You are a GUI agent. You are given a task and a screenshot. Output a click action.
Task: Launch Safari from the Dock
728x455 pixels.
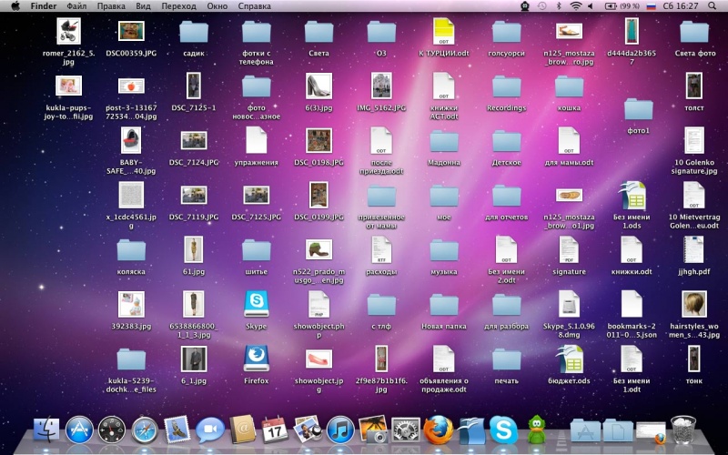(x=145, y=430)
